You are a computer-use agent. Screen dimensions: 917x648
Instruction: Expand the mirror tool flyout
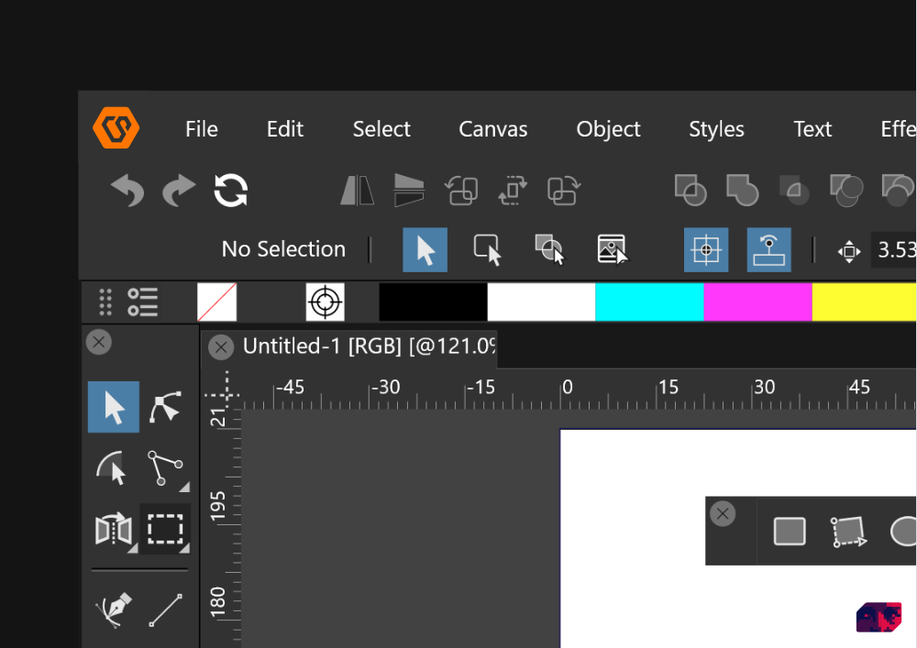(x=133, y=548)
